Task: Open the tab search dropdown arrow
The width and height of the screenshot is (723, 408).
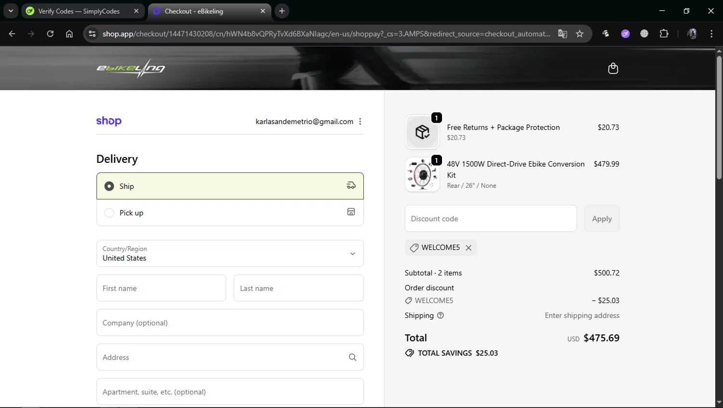Action: 11,11
